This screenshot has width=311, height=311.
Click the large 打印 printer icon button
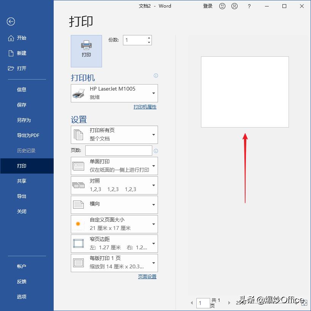[x=86, y=51]
